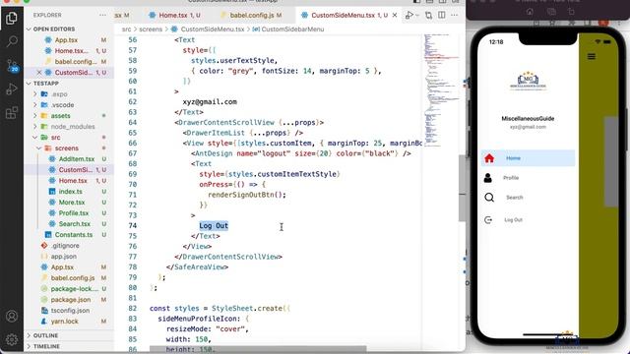The height and width of the screenshot is (354, 630).
Task: Click the editor vertical scrollbar thumb
Action: [x=462, y=188]
